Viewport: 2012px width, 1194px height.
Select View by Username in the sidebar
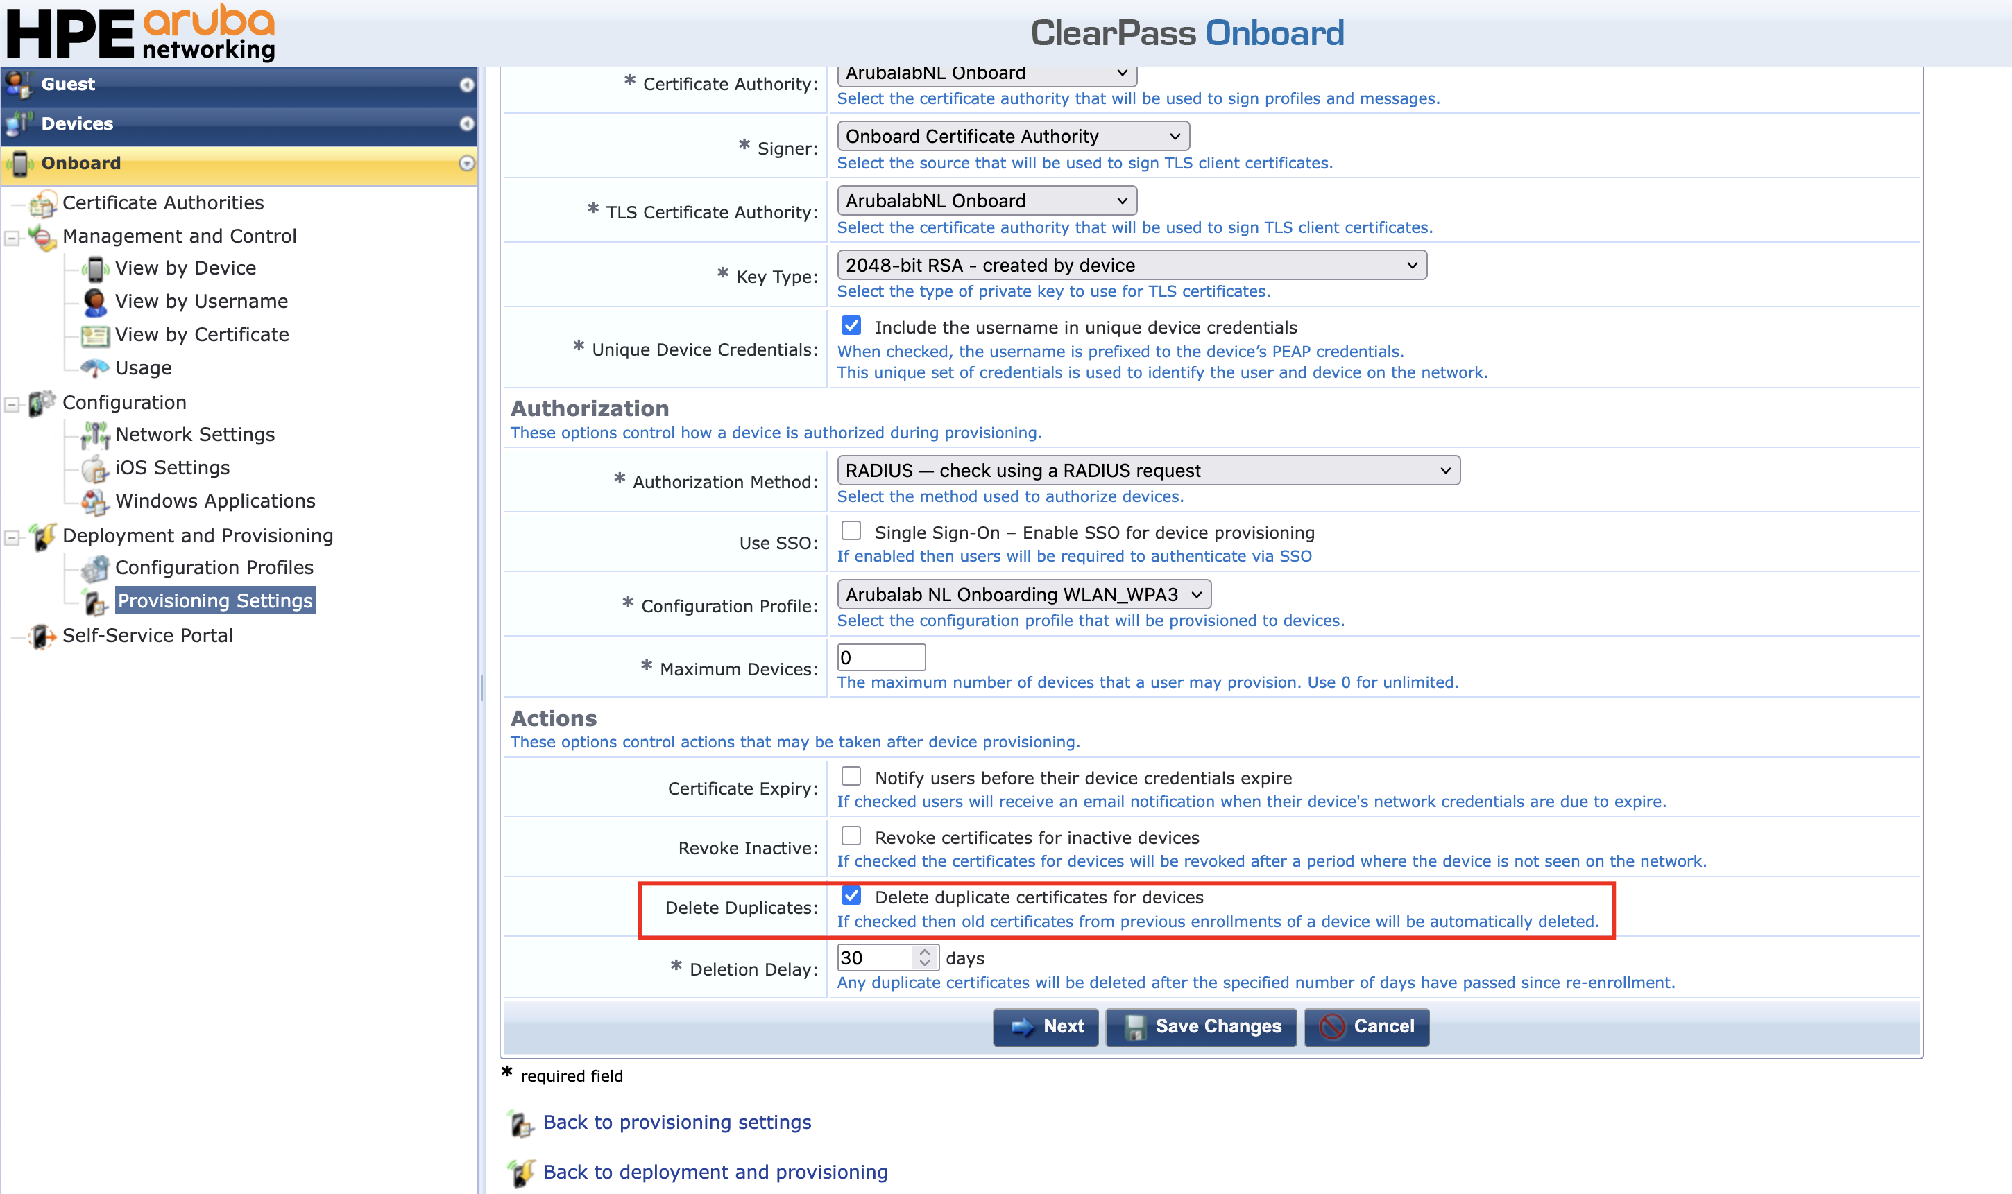201,301
